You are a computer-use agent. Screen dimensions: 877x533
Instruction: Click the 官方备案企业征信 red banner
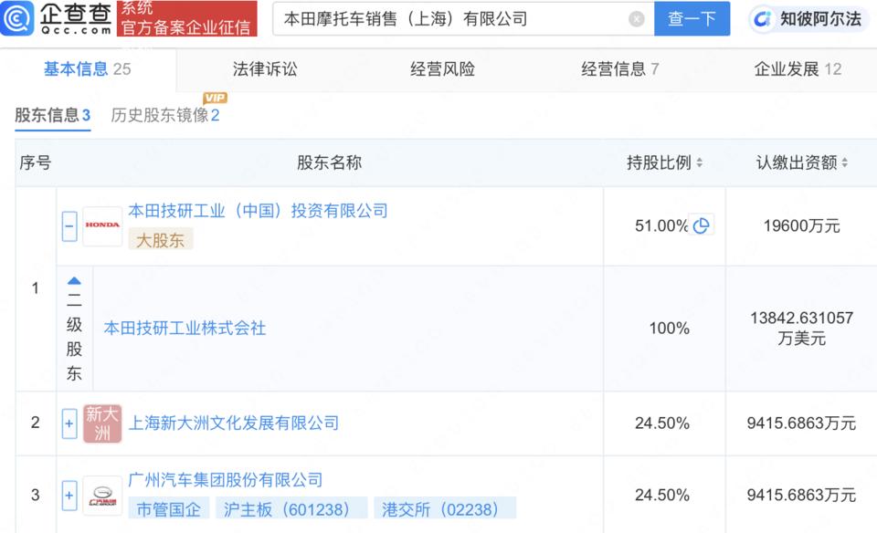(186, 18)
